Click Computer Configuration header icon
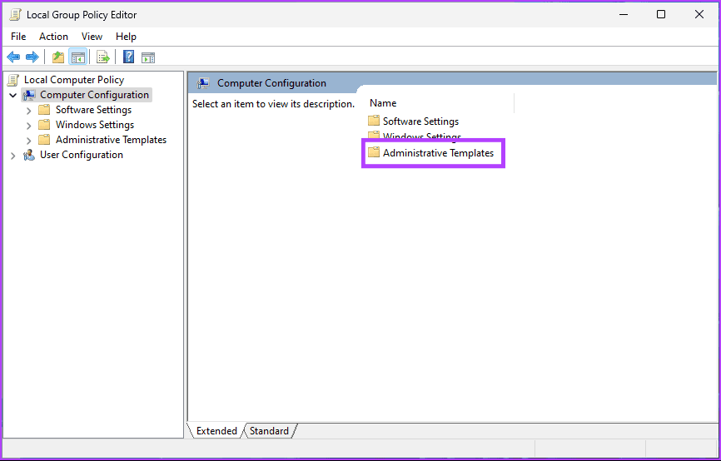This screenshot has height=461, width=721. click(203, 83)
